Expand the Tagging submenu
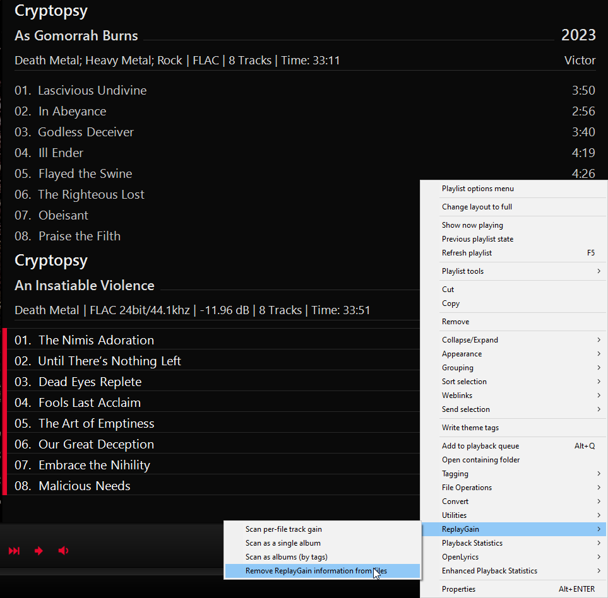The image size is (608, 598). (514, 474)
